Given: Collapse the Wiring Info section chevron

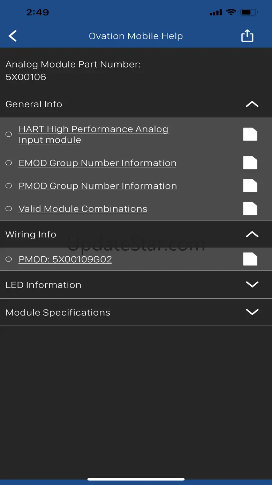Looking at the screenshot, I should pos(252,234).
